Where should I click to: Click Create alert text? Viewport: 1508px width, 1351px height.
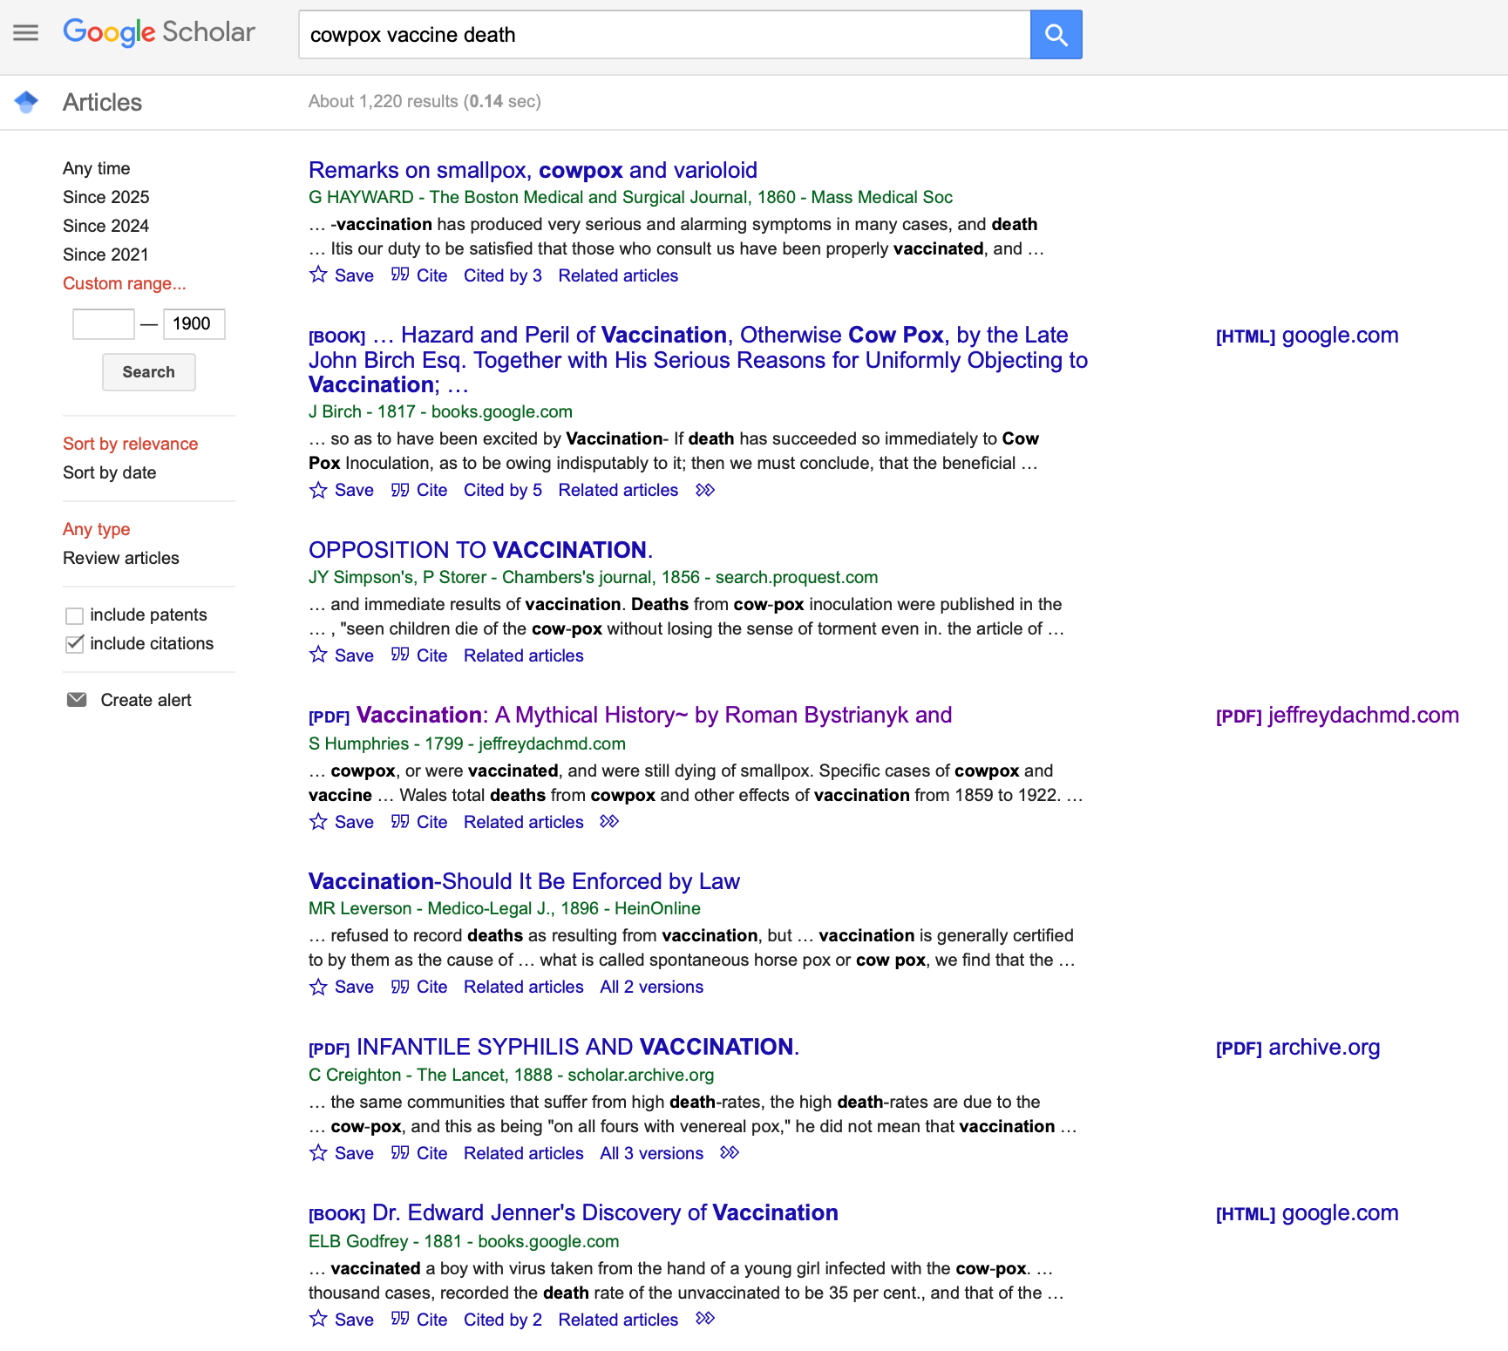pos(146,700)
